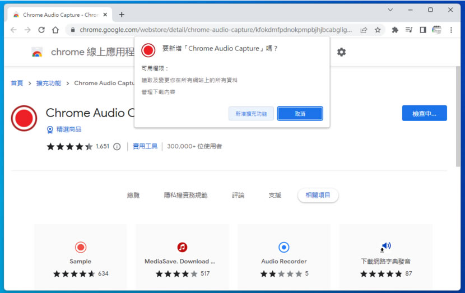The width and height of the screenshot is (465, 293).
Task: Open the MediaSave music note icon
Action: pos(182,247)
